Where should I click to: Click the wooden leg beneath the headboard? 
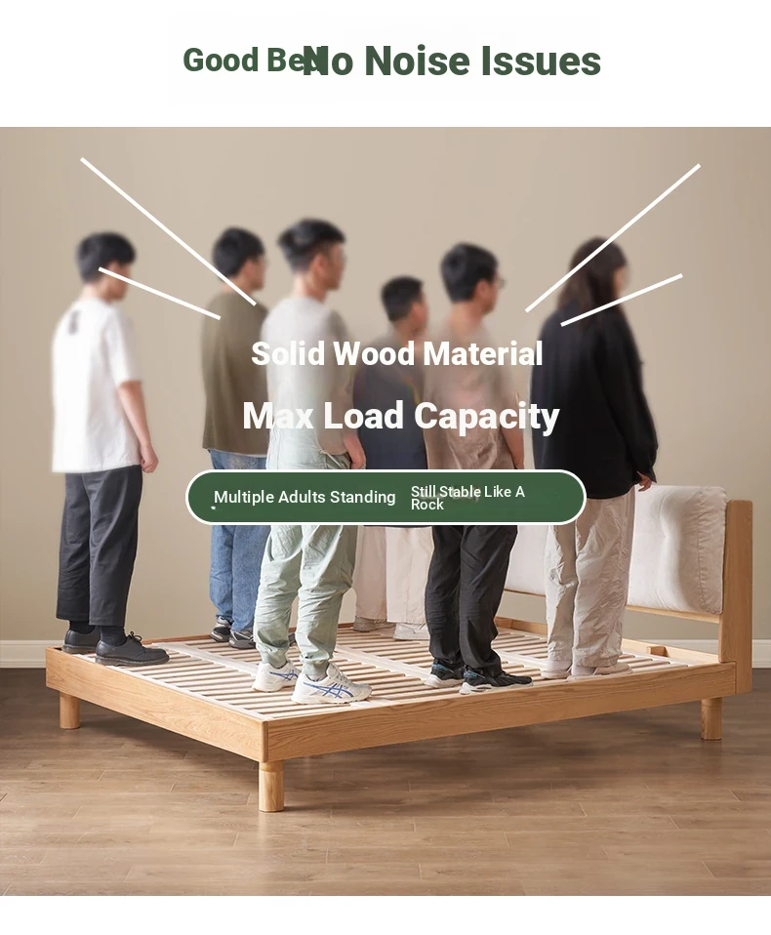coord(710,718)
